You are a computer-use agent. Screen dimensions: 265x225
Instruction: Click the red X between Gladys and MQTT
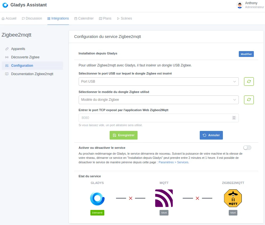click(x=131, y=198)
